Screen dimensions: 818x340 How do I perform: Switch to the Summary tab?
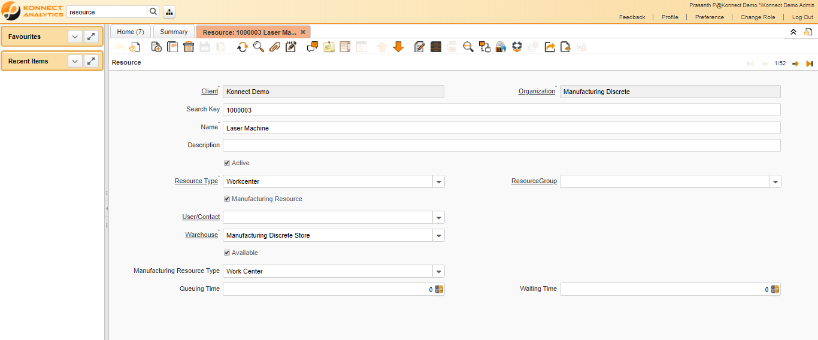[x=174, y=32]
